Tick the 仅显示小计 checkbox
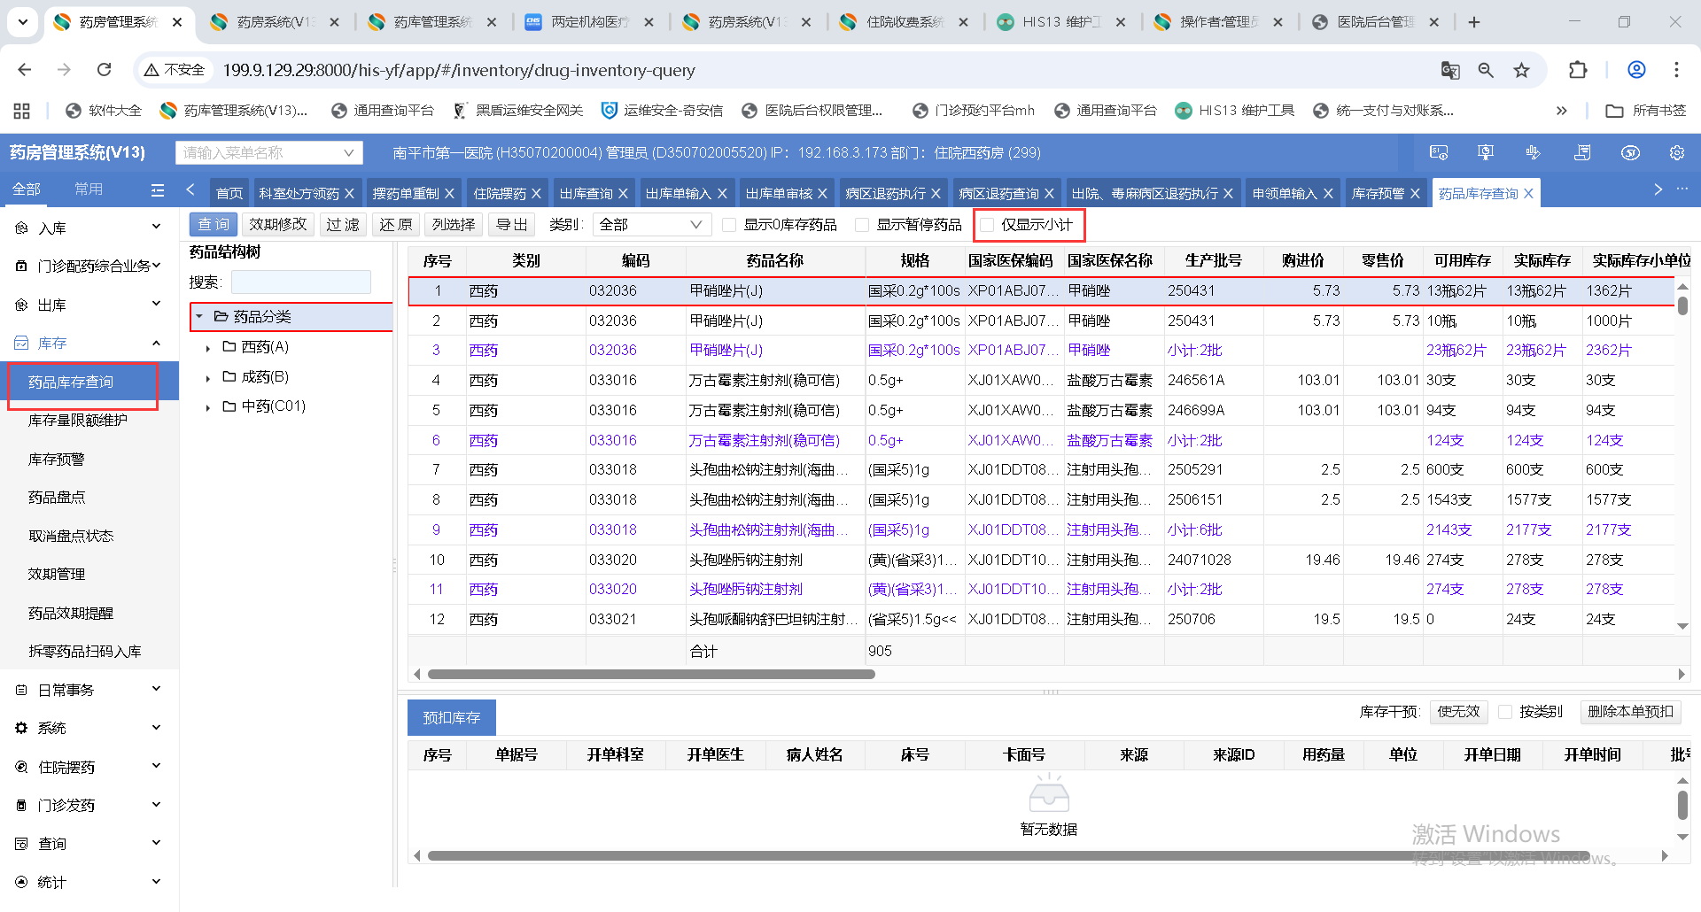 (x=987, y=225)
